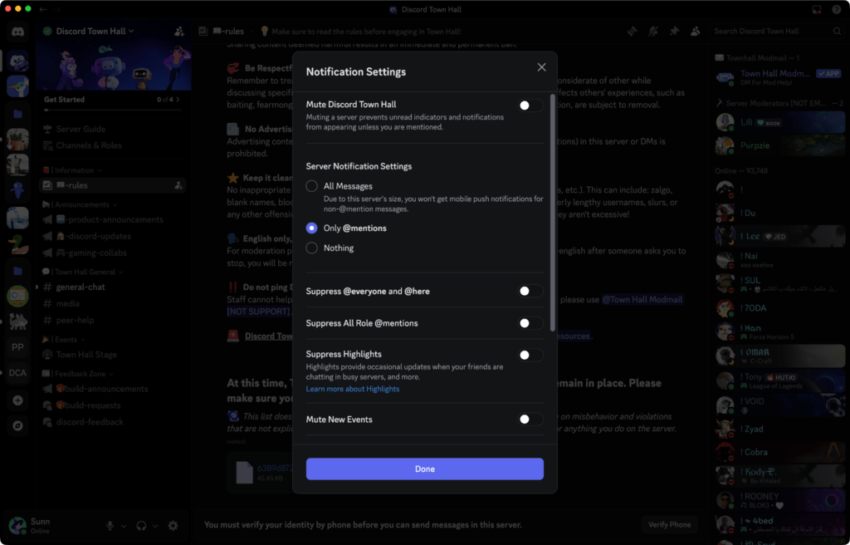The width and height of the screenshot is (850, 545).
Task: Click the Verify Phone button
Action: point(670,525)
